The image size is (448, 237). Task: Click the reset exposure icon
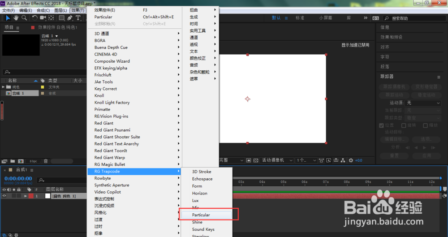(x=351, y=160)
